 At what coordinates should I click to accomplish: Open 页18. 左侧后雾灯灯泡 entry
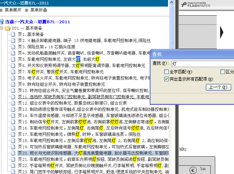coord(93,141)
